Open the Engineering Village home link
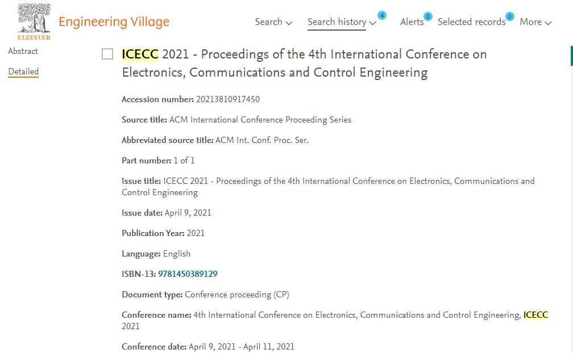This screenshot has width=573, height=353. click(114, 22)
